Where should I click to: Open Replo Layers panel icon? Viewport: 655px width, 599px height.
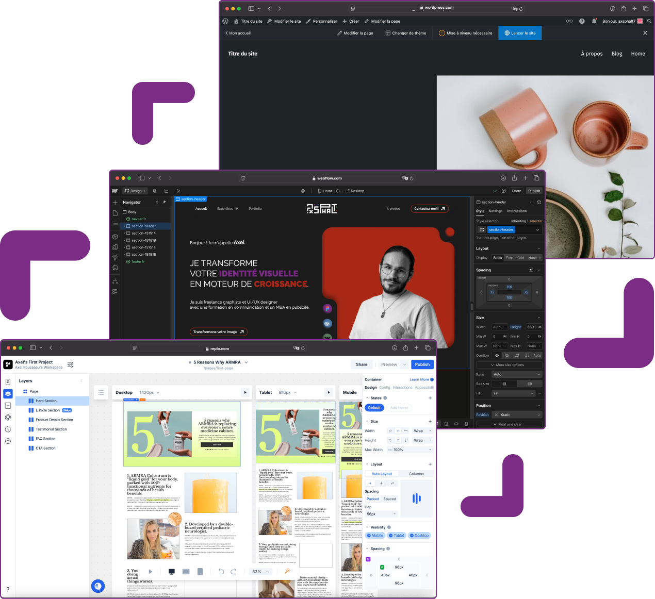[x=8, y=394]
